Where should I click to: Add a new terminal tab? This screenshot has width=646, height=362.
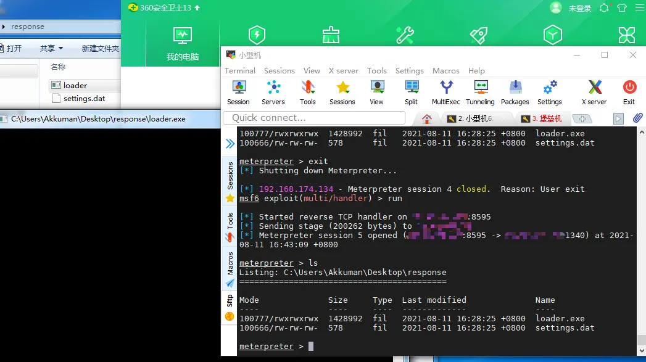582,118
